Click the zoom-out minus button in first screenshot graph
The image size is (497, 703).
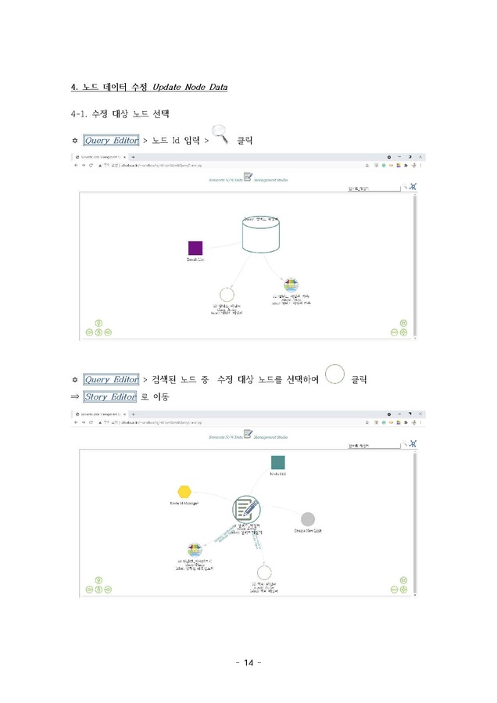pyautogui.click(x=395, y=332)
